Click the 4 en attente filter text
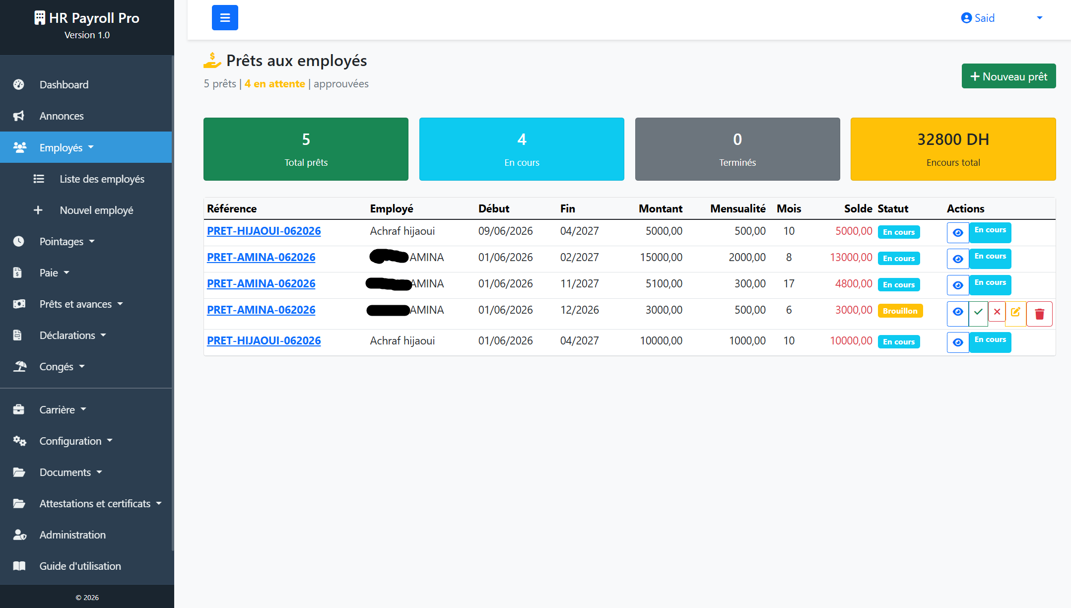Image resolution: width=1071 pixels, height=608 pixels. [x=275, y=83]
